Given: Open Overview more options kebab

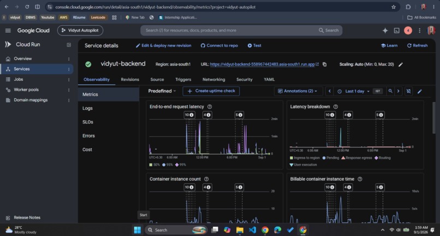Looking at the screenshot, I should pyautogui.click(x=69, y=59).
